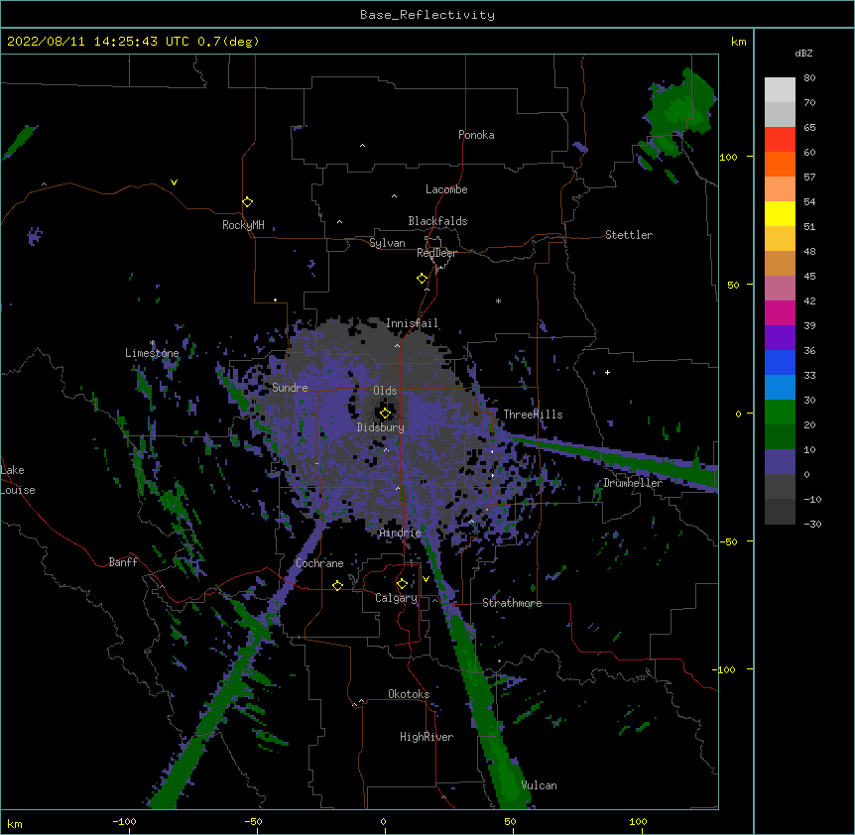The image size is (855, 835).
Task: Click the Okotoks town label
Action: 409,694
